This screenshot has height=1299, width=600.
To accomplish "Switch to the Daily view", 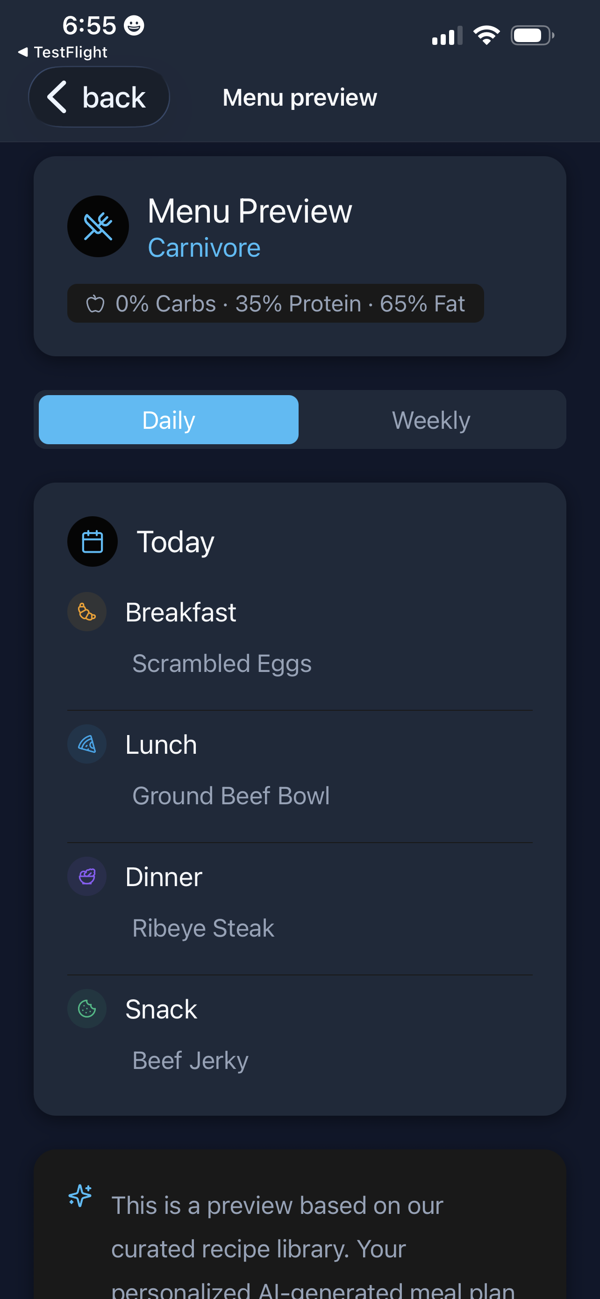I will click(x=168, y=419).
